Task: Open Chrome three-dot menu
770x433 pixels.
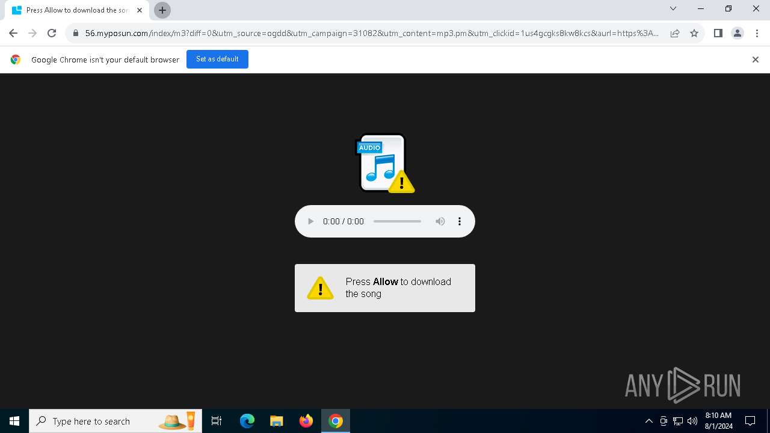Action: pos(757,33)
